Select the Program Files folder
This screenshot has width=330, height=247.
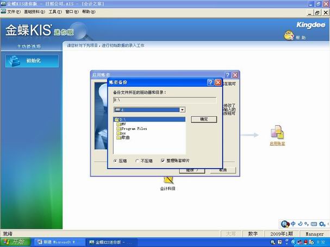pyautogui.click(x=132, y=129)
